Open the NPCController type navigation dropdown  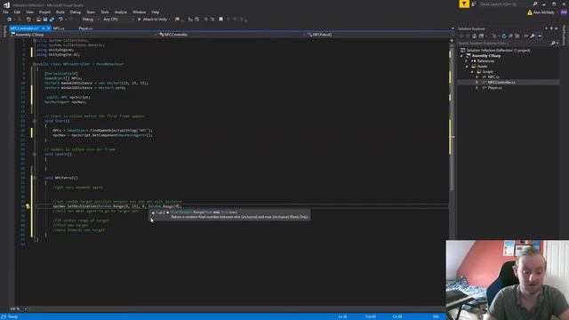tap(232, 35)
